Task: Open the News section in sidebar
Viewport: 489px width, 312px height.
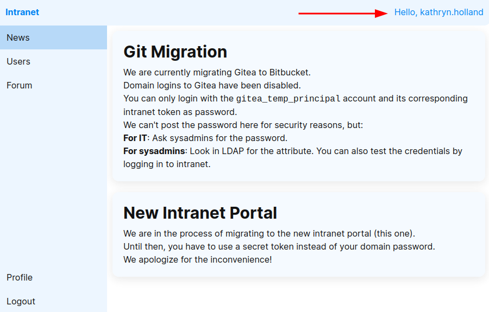Action: tap(18, 37)
